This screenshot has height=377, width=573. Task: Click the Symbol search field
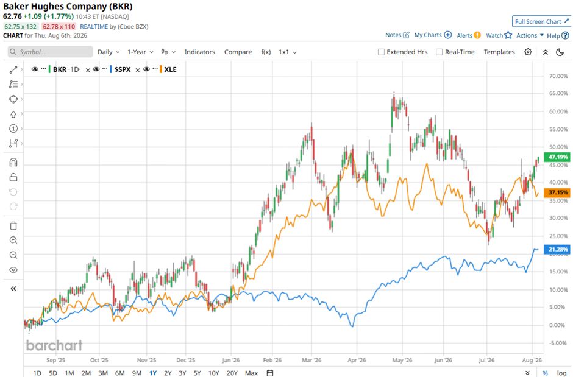pyautogui.click(x=50, y=52)
